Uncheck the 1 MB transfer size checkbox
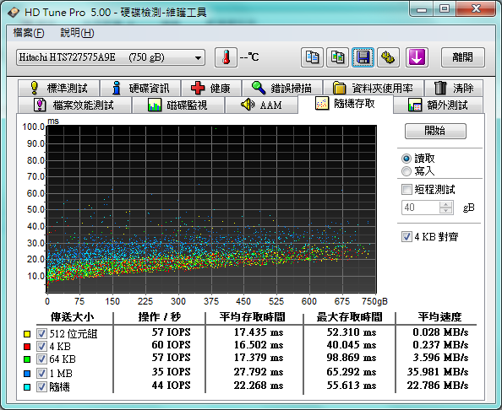Screen dimensions: 502x410 pyautogui.click(x=41, y=373)
